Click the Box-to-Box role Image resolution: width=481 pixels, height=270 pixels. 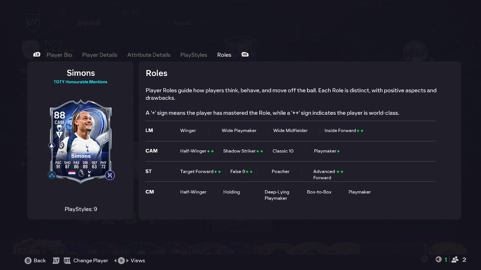tap(319, 192)
